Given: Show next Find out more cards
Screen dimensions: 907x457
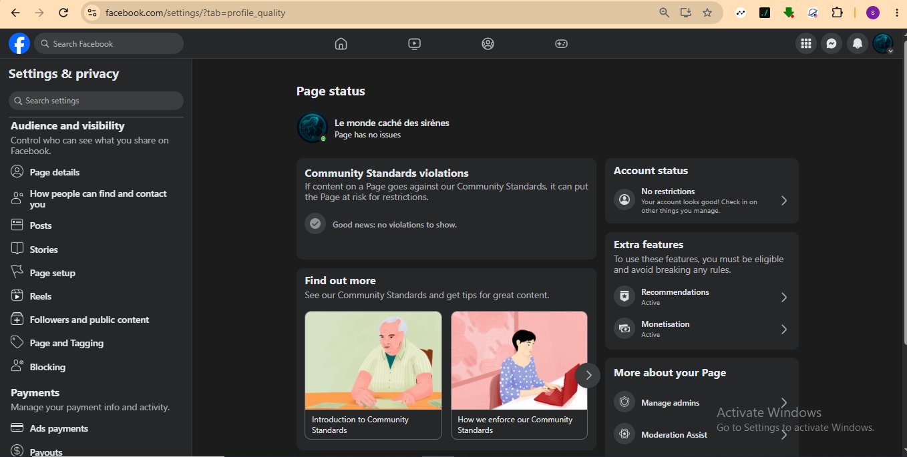Looking at the screenshot, I should click(x=588, y=376).
